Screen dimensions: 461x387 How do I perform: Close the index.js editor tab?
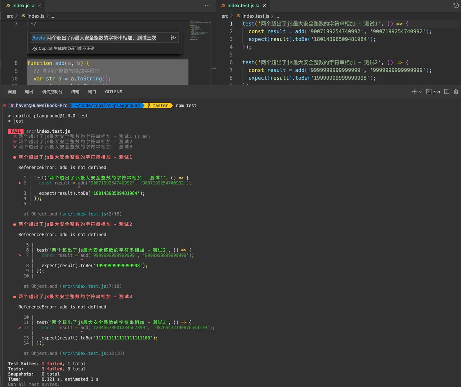click(x=40, y=5)
